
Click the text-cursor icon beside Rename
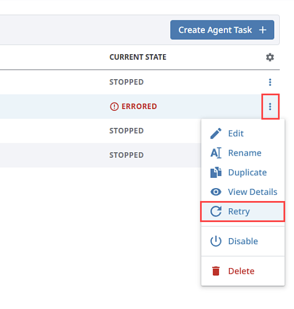[216, 153]
